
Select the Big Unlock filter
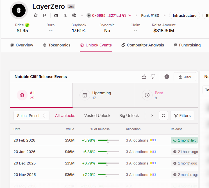129,116
